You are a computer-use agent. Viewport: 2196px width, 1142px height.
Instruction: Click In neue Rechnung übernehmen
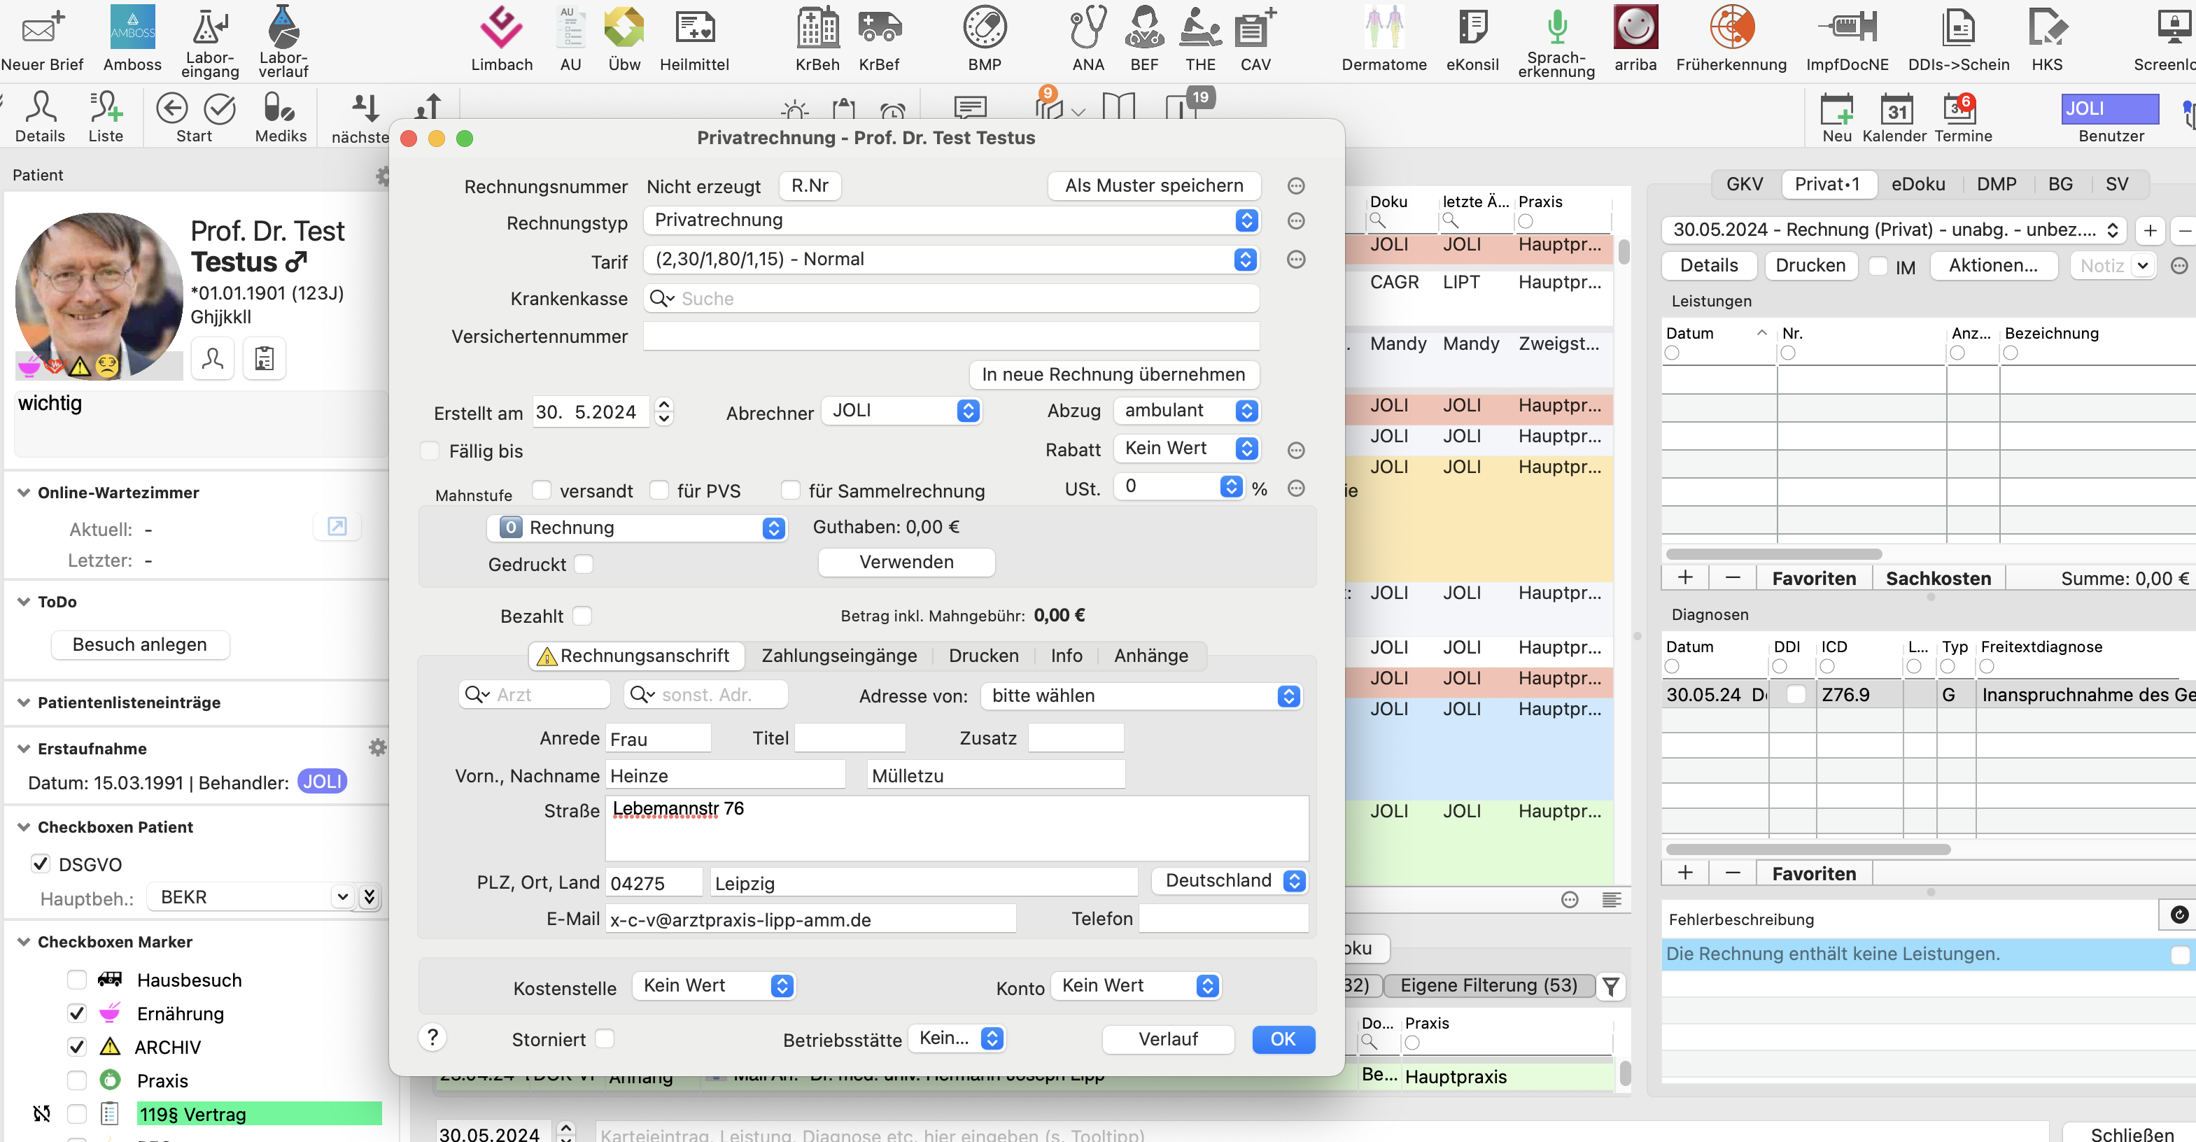tap(1113, 374)
